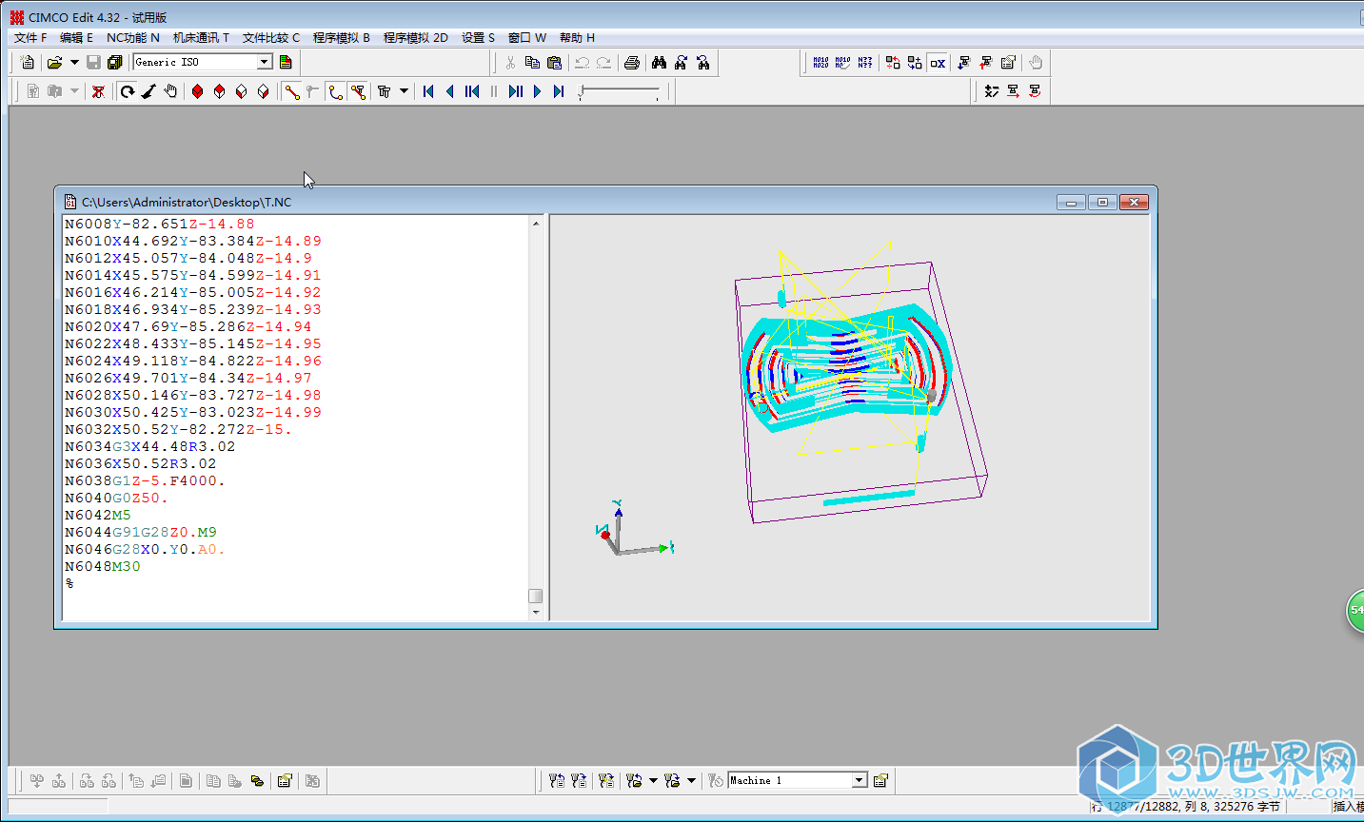Click the renumber block numbers icon

(x=820, y=63)
